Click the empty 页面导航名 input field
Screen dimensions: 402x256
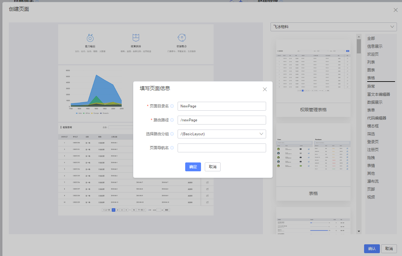(x=222, y=148)
